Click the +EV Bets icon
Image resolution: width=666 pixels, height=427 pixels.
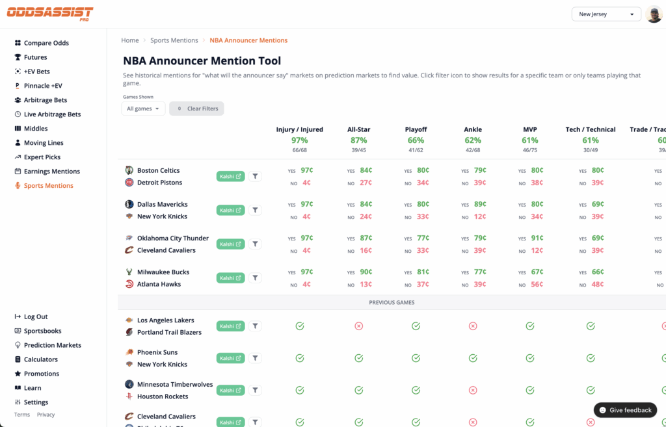(x=18, y=71)
